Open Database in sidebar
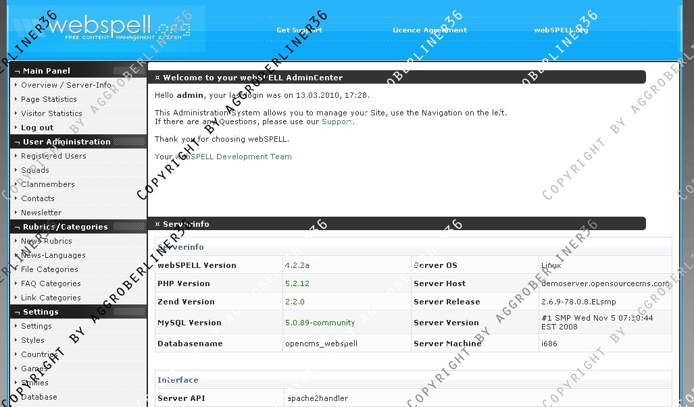Viewport: 694px width, 407px height. (x=39, y=397)
